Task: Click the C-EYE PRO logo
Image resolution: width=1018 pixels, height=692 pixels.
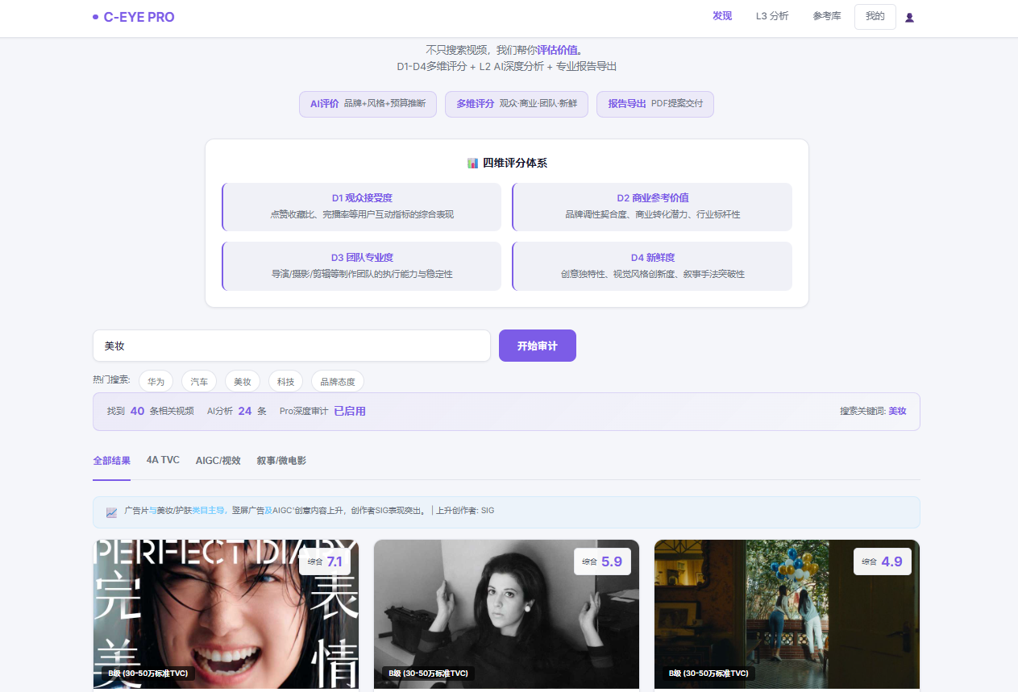Action: click(x=134, y=17)
